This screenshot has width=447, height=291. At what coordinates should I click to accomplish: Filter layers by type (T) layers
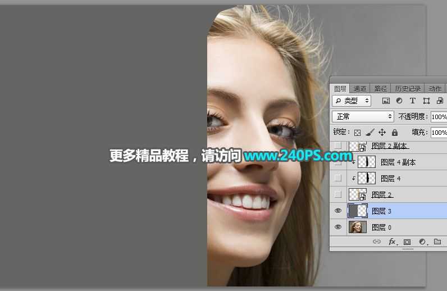click(413, 101)
